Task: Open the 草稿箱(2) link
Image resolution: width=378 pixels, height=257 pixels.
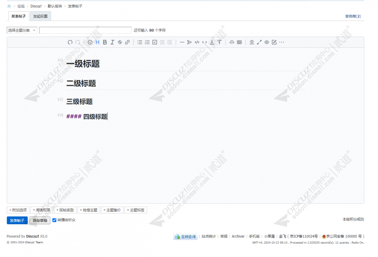Action: (x=353, y=16)
